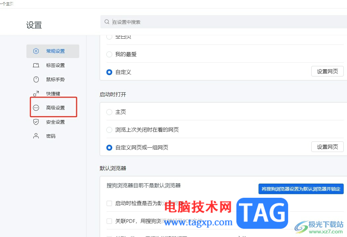Screen dimensions: 347x237
Task: Click the 安全设置 shield icon
Action: (x=36, y=122)
